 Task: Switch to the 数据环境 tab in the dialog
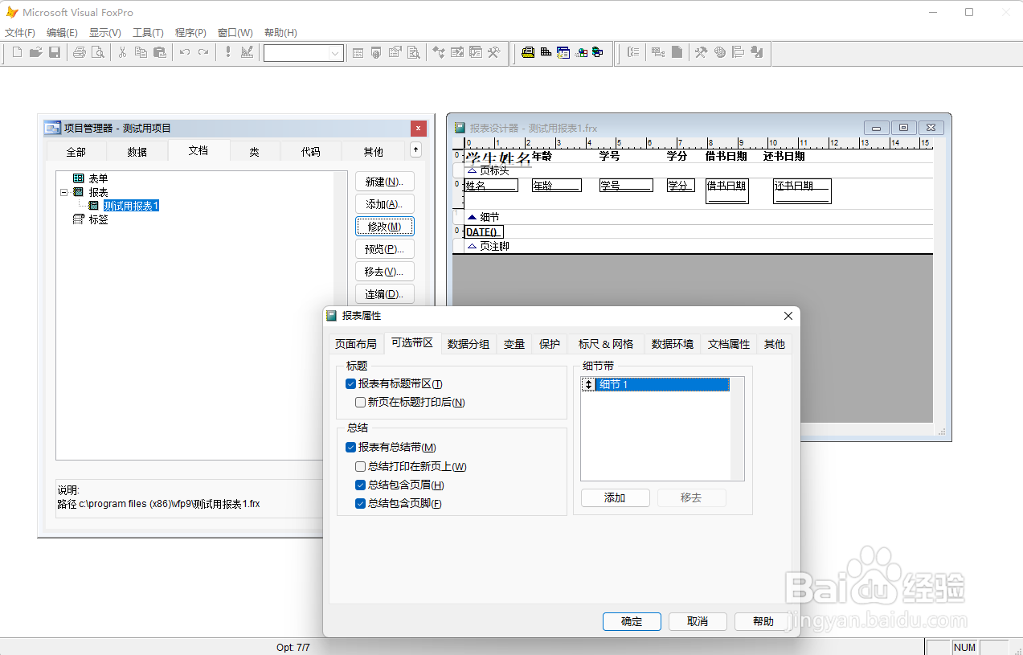click(673, 344)
